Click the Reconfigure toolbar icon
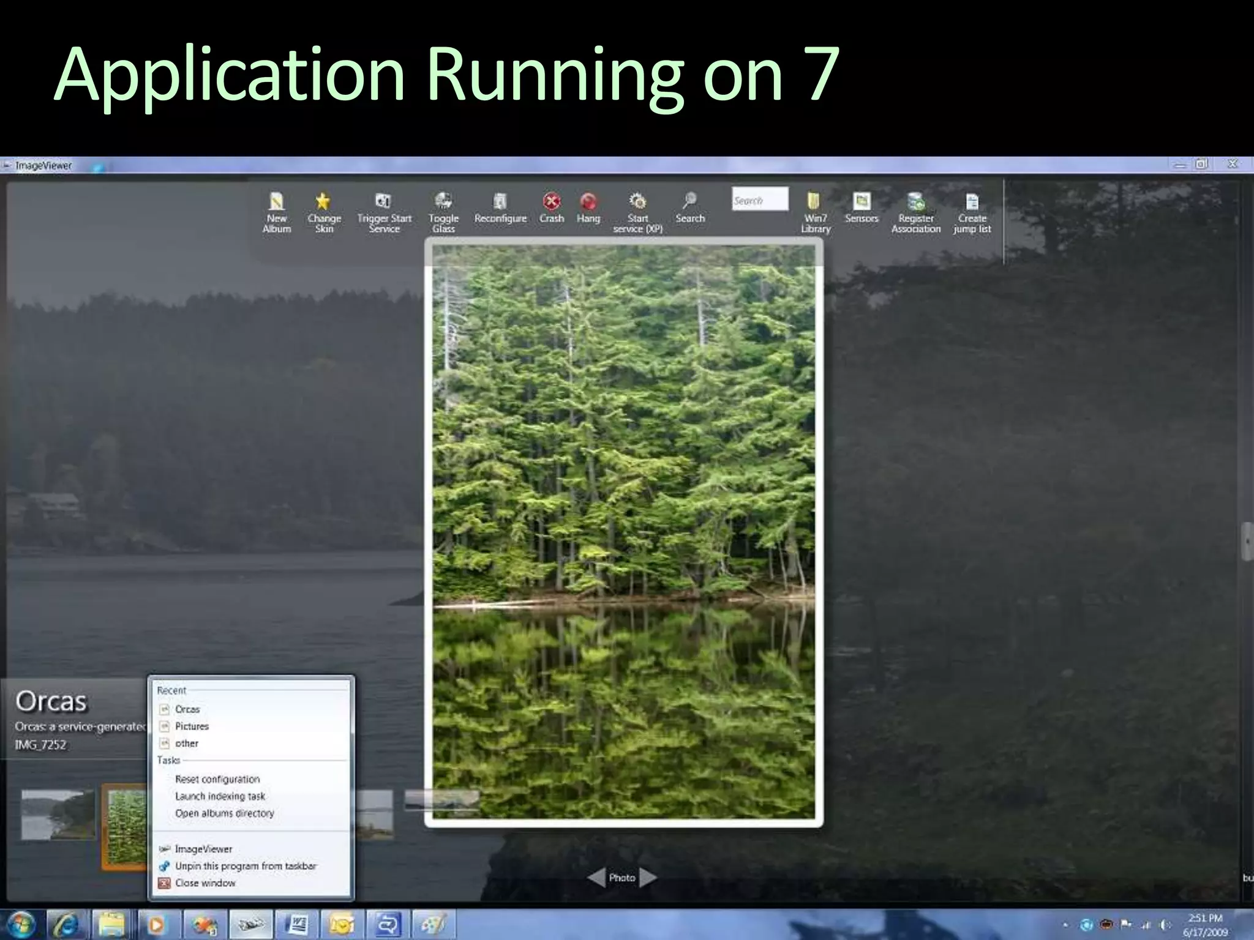The width and height of the screenshot is (1254, 940). point(500,202)
